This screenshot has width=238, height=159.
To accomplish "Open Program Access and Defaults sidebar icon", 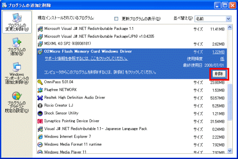I will (x=17, y=102).
